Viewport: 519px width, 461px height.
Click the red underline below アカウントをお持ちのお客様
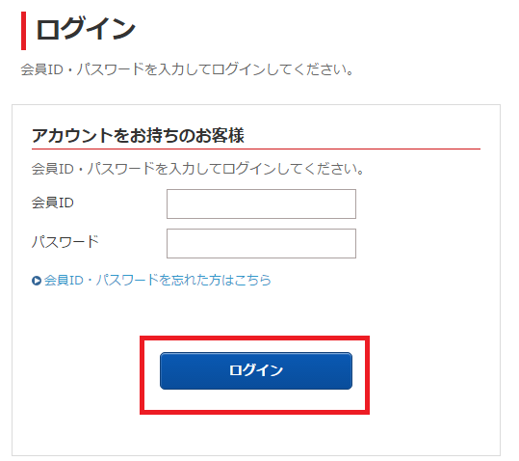(x=256, y=149)
